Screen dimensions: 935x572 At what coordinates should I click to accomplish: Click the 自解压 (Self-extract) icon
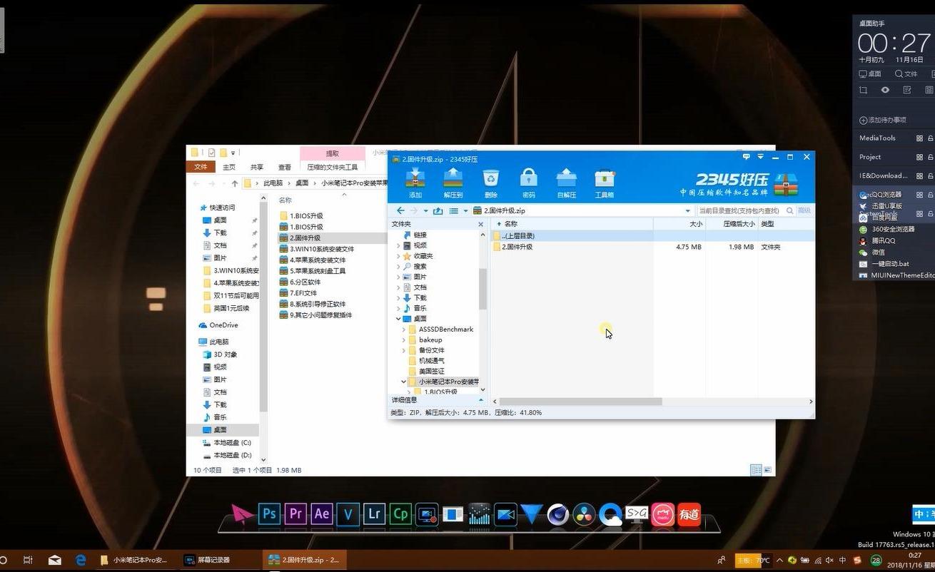pos(566,183)
